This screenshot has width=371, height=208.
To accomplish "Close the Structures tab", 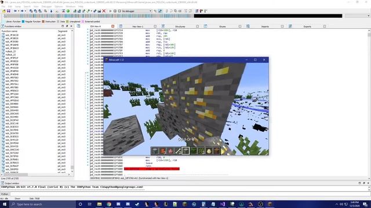I will click(x=197, y=27).
